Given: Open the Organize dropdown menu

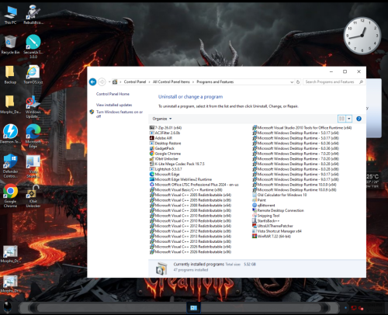Looking at the screenshot, I should point(162,119).
